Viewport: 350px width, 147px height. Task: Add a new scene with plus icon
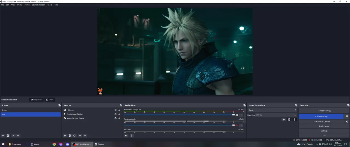tap(3, 136)
